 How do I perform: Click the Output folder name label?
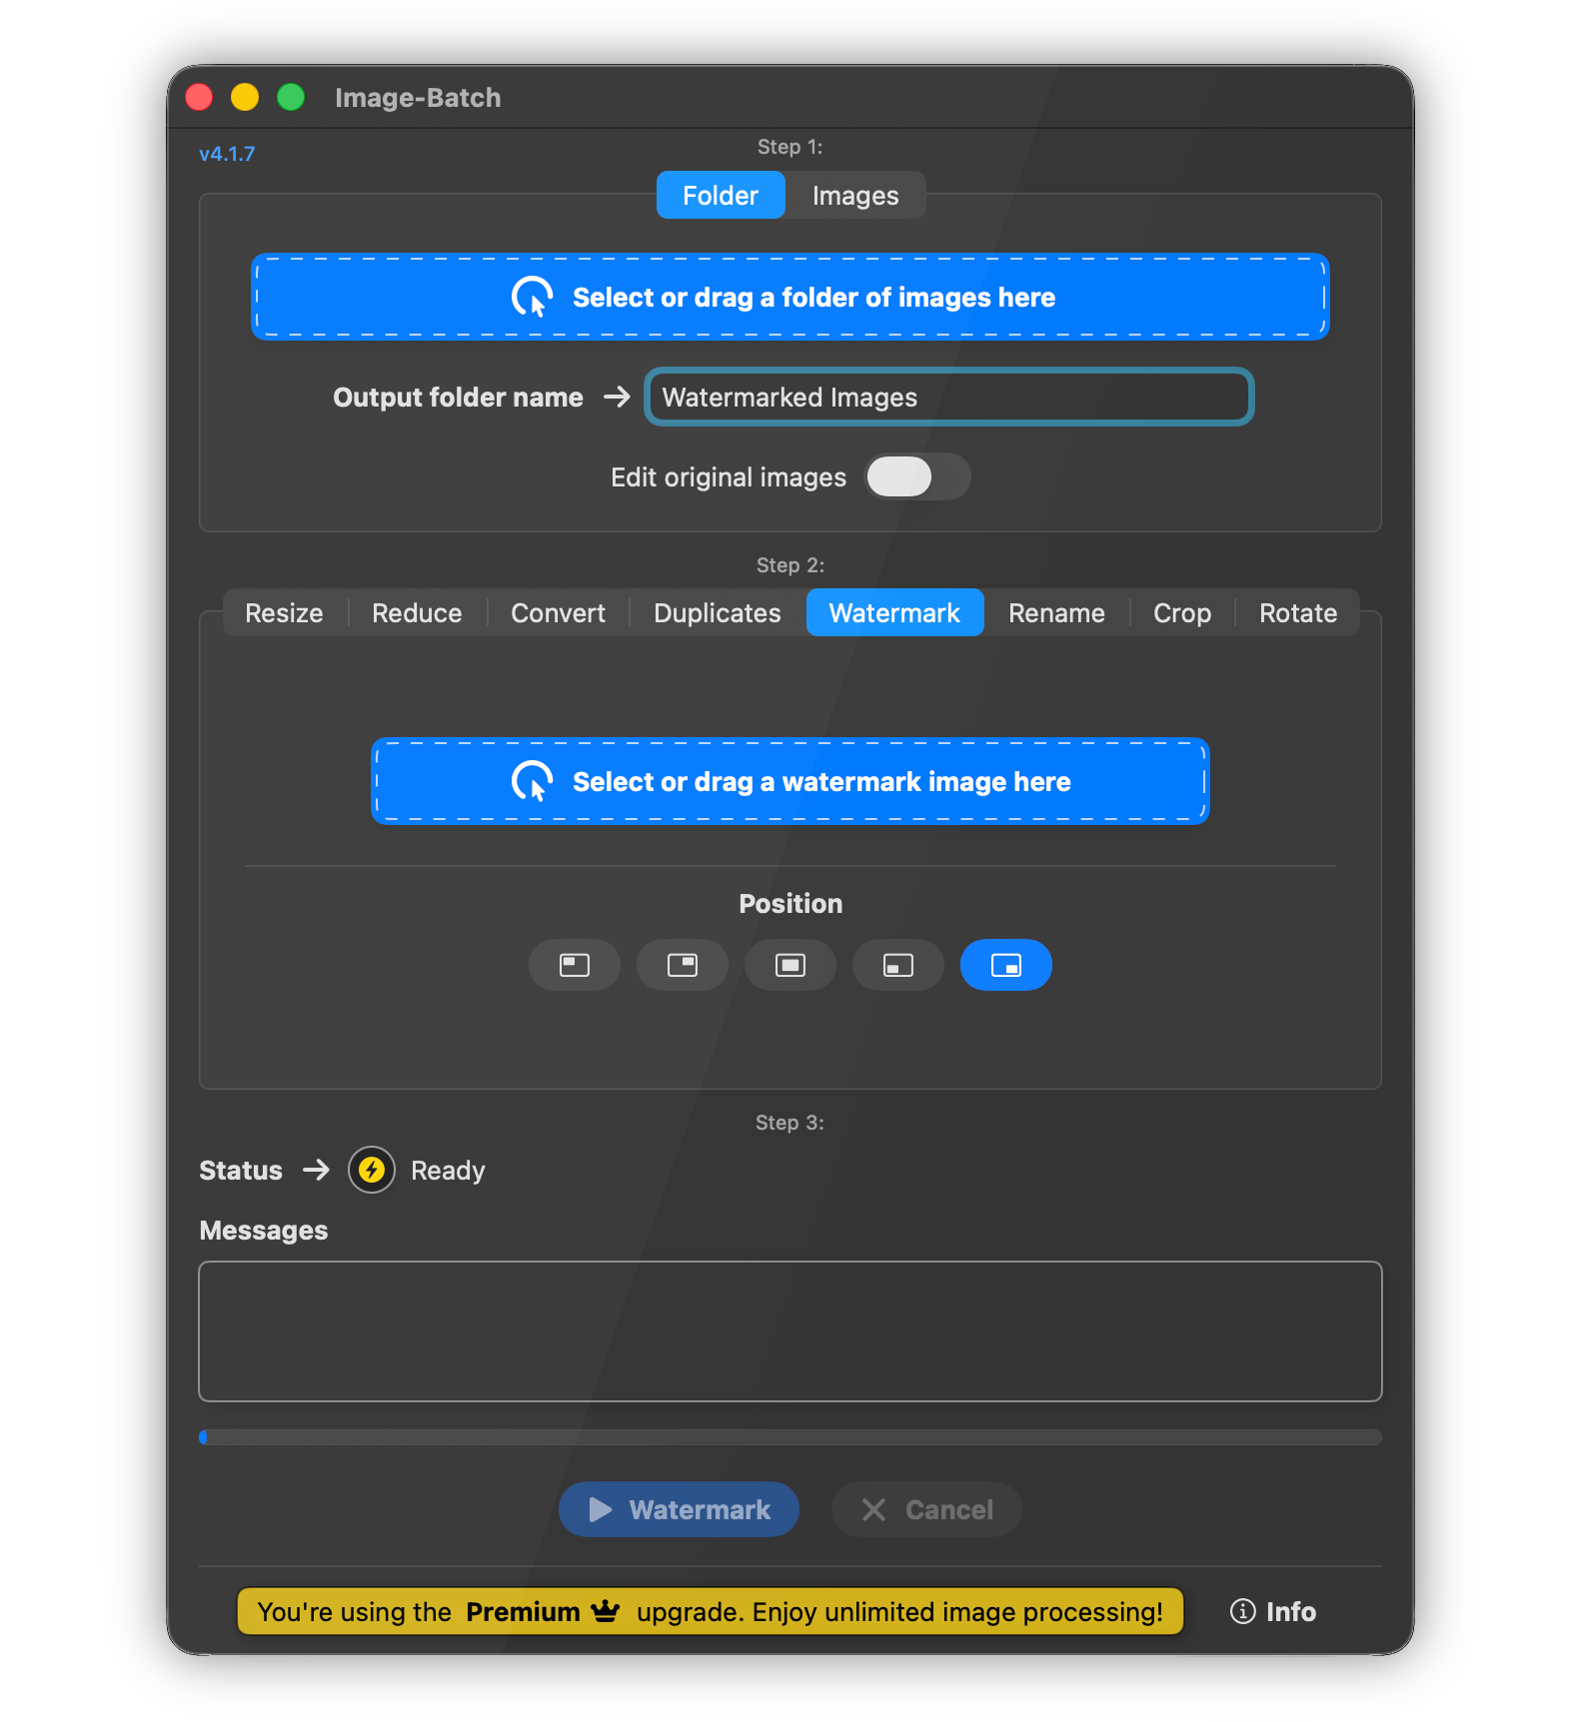coord(458,398)
